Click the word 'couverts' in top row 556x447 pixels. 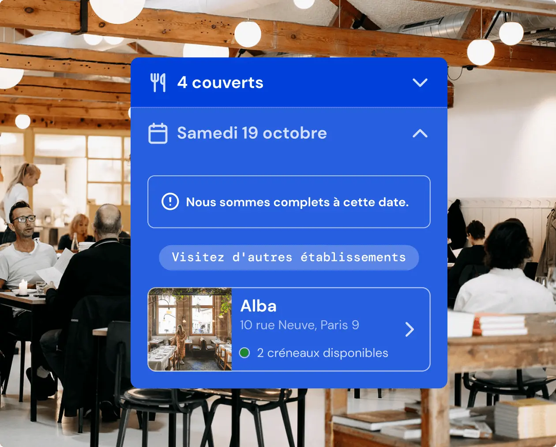tap(228, 83)
